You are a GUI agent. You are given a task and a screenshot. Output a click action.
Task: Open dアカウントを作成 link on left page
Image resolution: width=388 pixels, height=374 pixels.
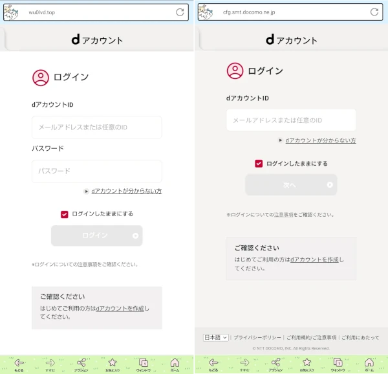click(x=120, y=309)
